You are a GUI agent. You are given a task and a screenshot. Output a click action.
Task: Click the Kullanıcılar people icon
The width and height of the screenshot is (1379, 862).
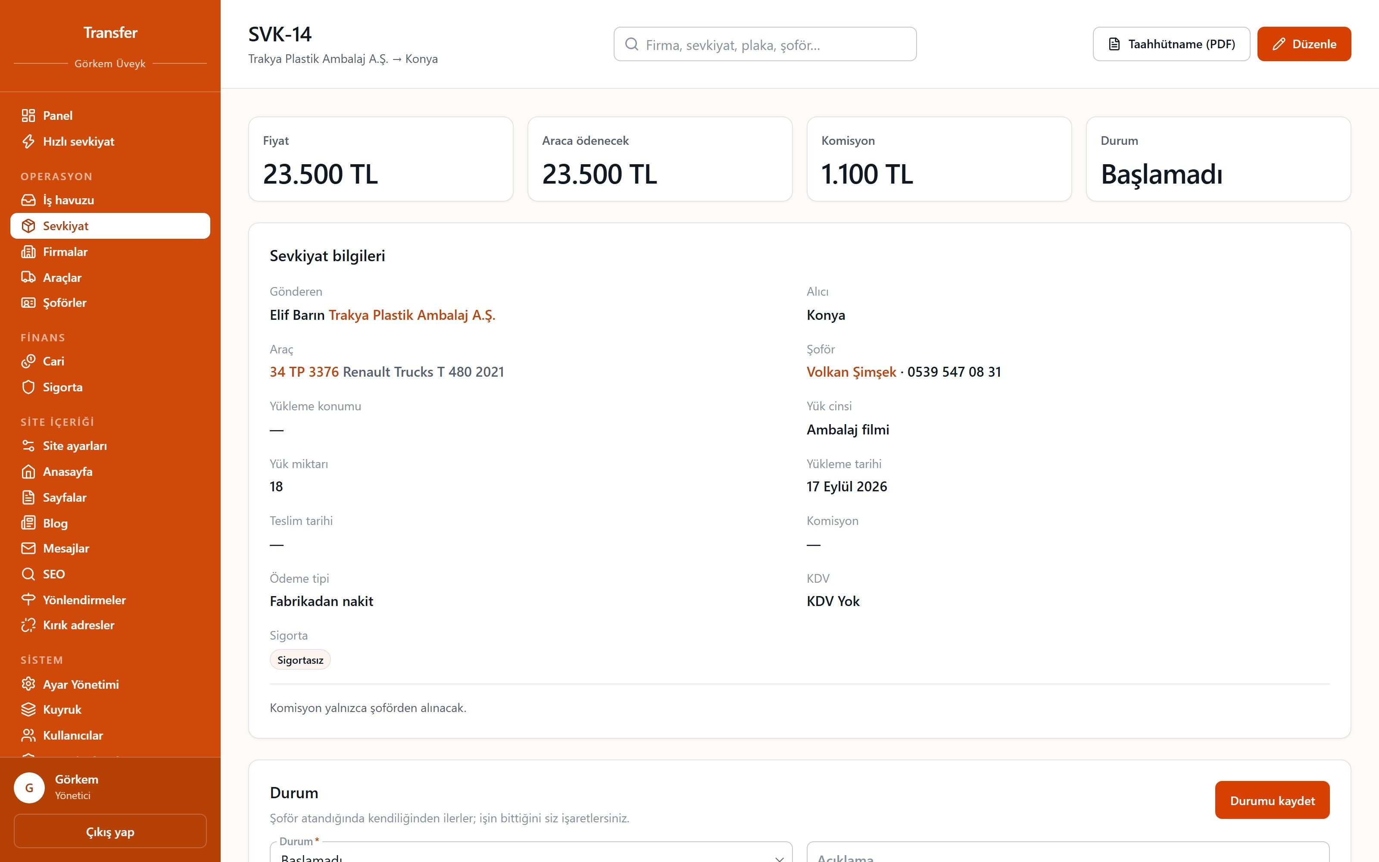coord(28,735)
